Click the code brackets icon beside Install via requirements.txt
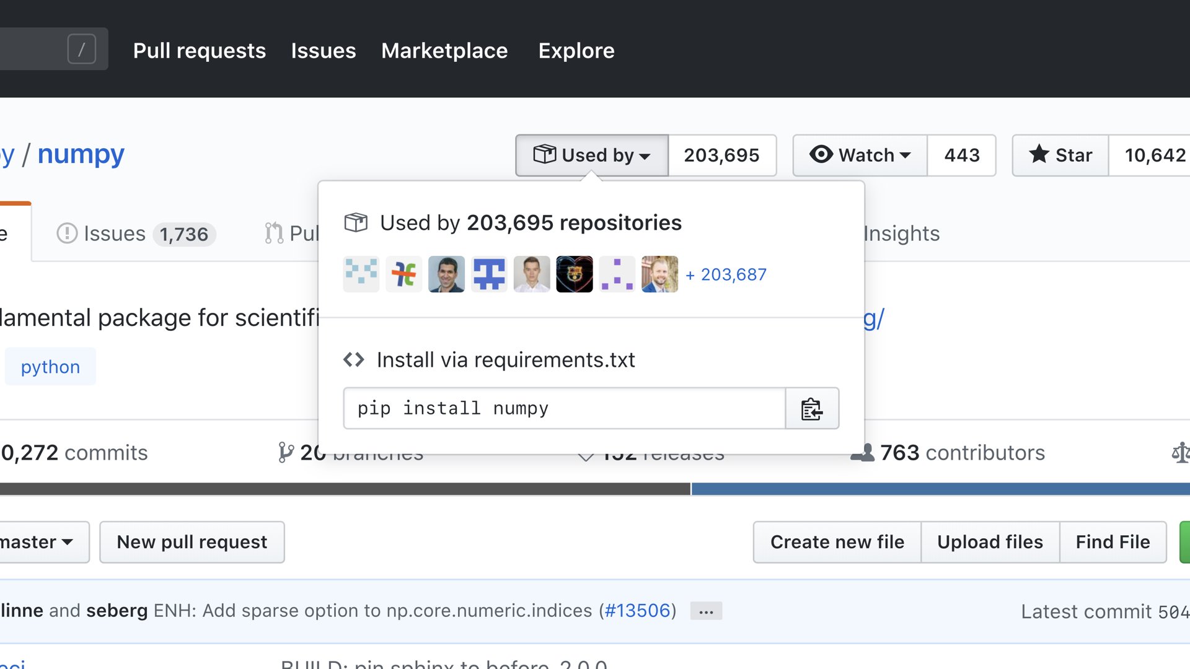 [354, 360]
